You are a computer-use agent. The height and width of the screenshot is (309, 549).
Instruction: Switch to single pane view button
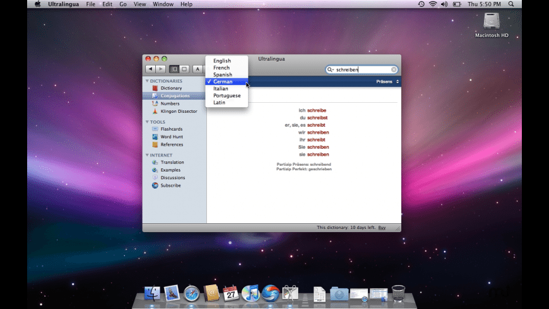pyautogui.click(x=184, y=69)
